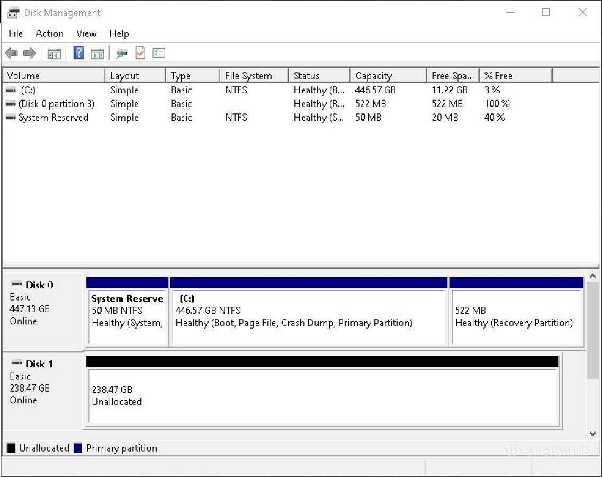The image size is (602, 477).
Task: Click the 446.57 GB capacity cell
Action: (375, 90)
